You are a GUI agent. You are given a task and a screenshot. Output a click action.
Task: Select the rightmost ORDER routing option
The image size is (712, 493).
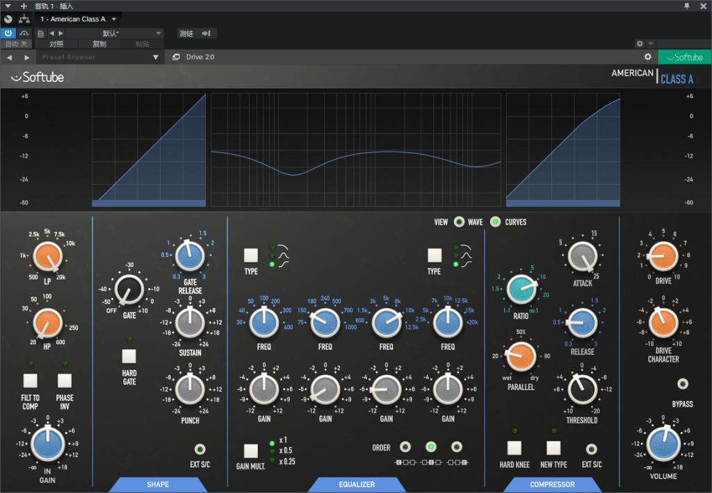pyautogui.click(x=457, y=447)
